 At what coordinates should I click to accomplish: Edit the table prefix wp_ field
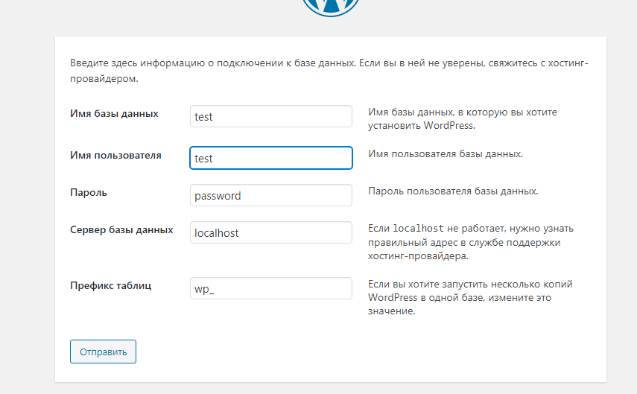pos(271,288)
